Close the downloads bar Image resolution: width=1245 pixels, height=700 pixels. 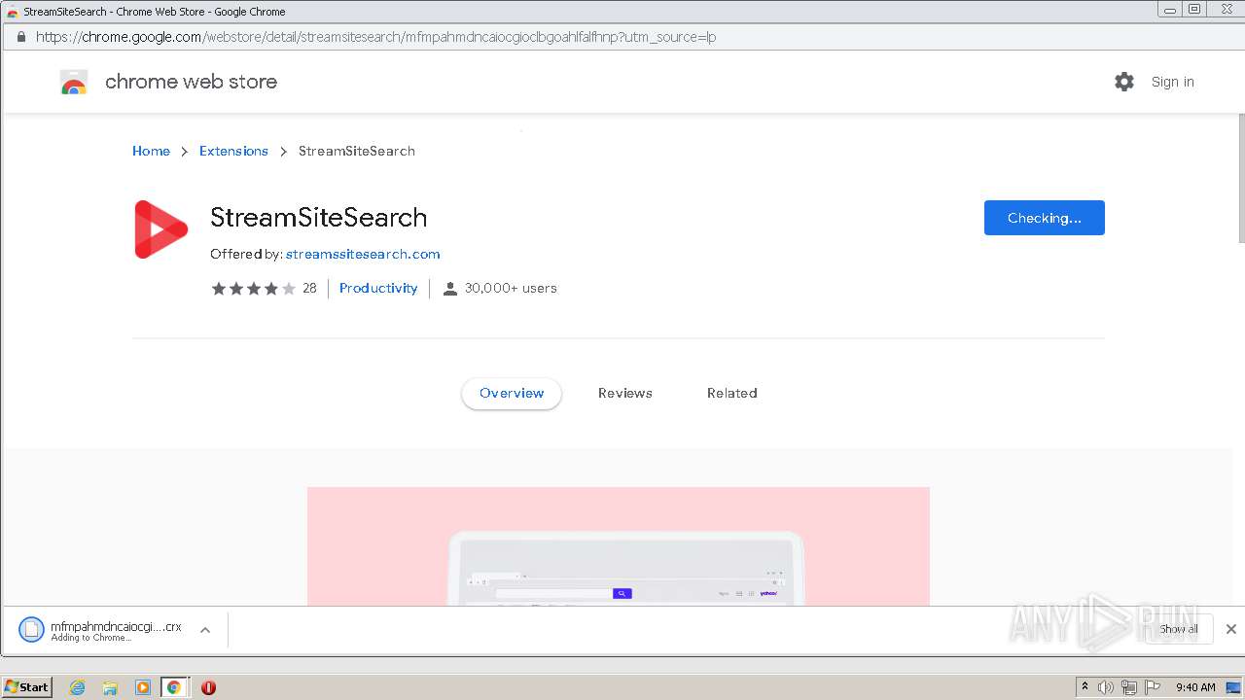1231,629
